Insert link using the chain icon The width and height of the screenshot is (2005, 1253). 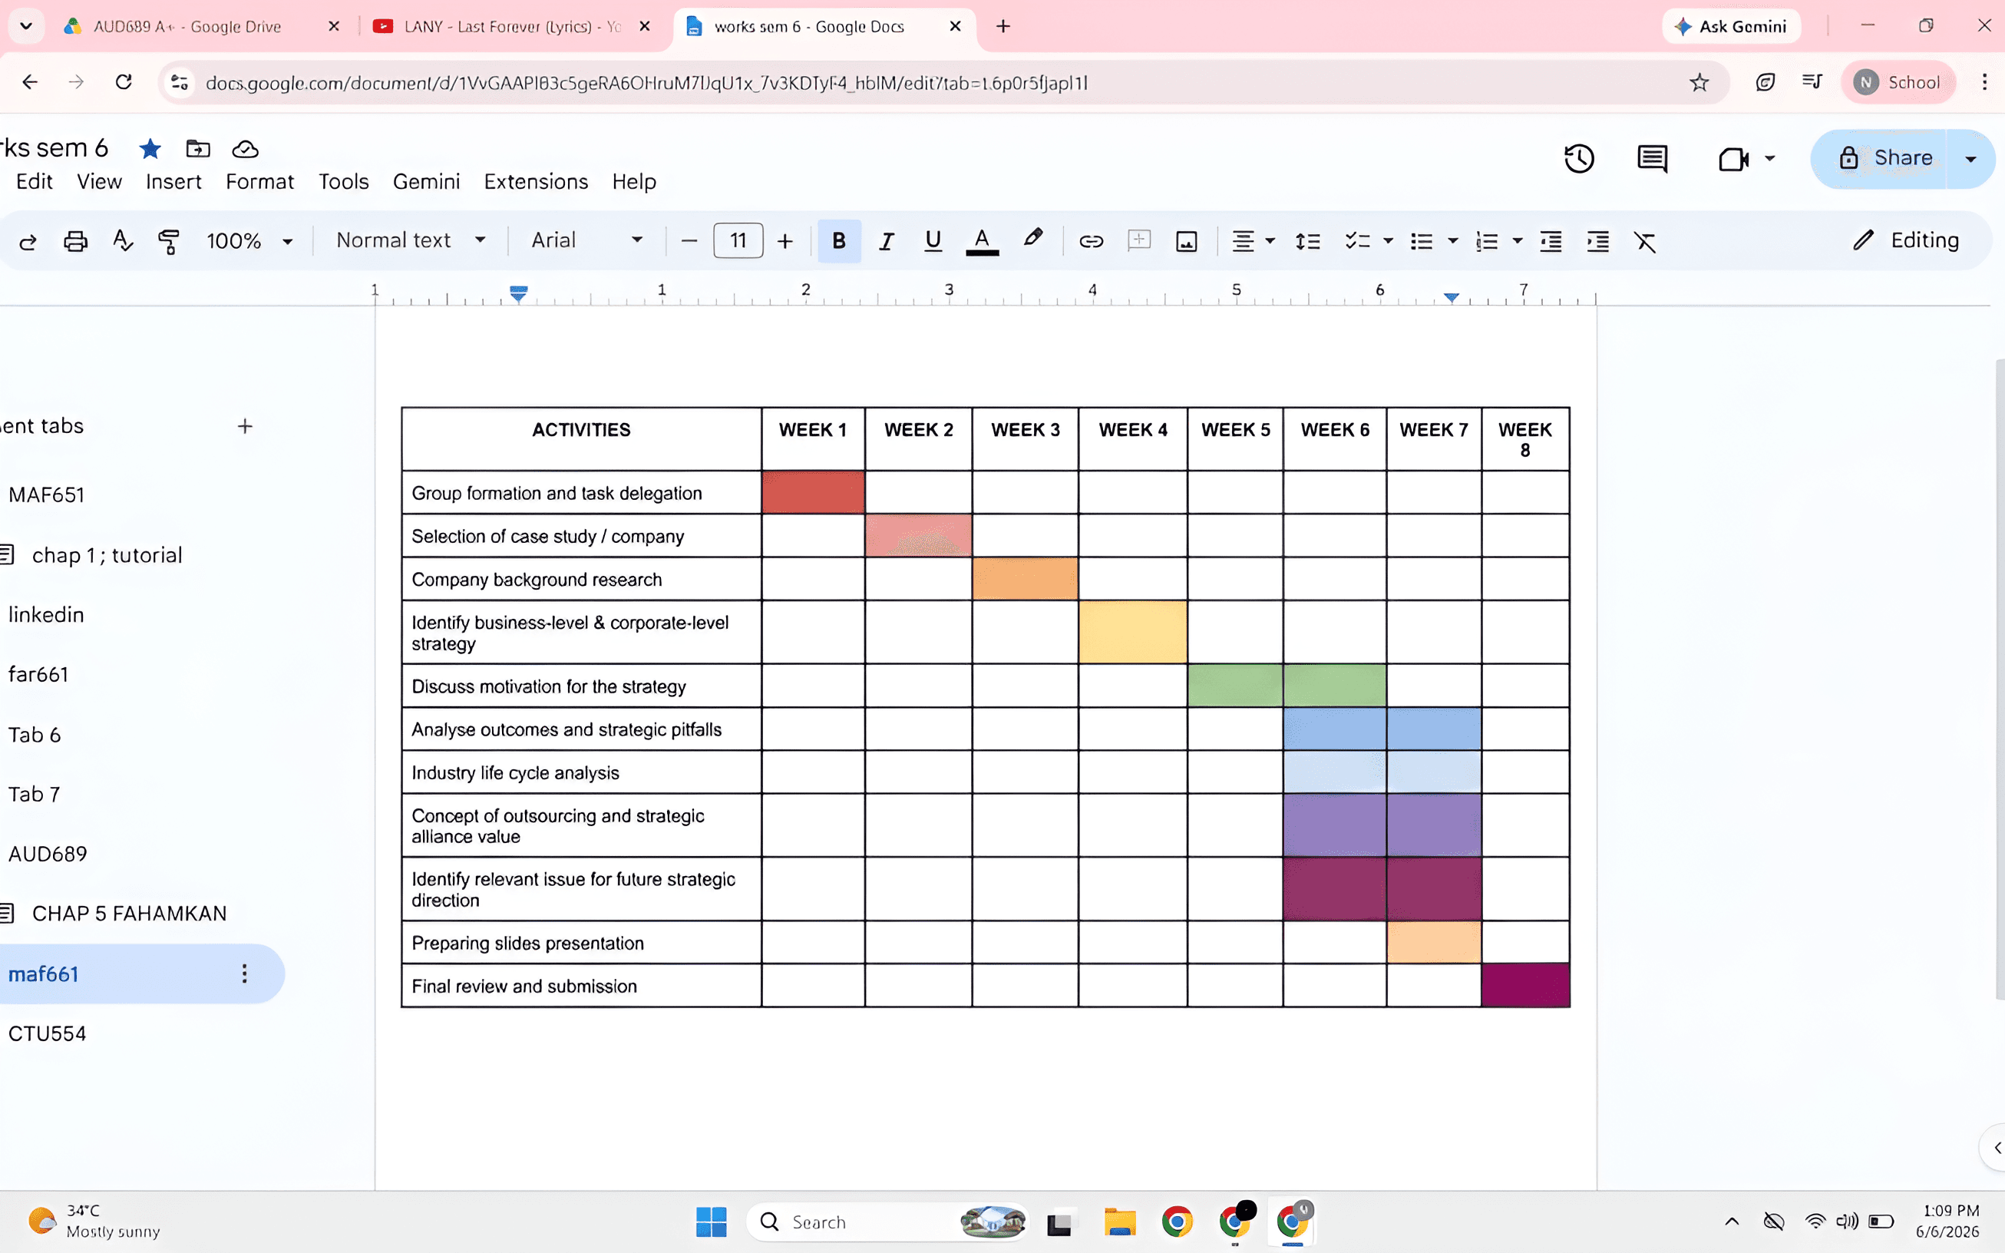(1091, 241)
